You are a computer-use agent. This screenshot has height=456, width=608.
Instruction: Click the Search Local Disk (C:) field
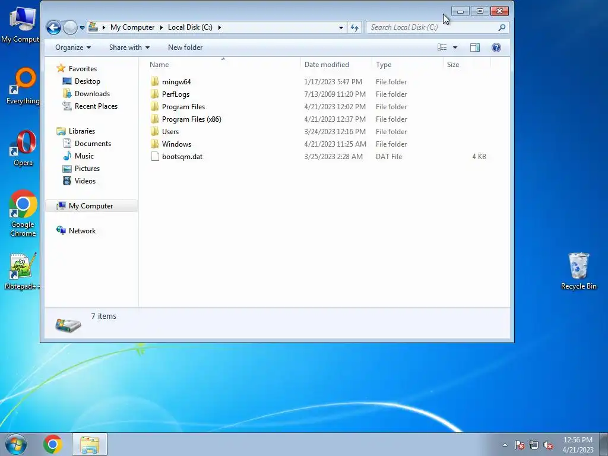pyautogui.click(x=438, y=27)
